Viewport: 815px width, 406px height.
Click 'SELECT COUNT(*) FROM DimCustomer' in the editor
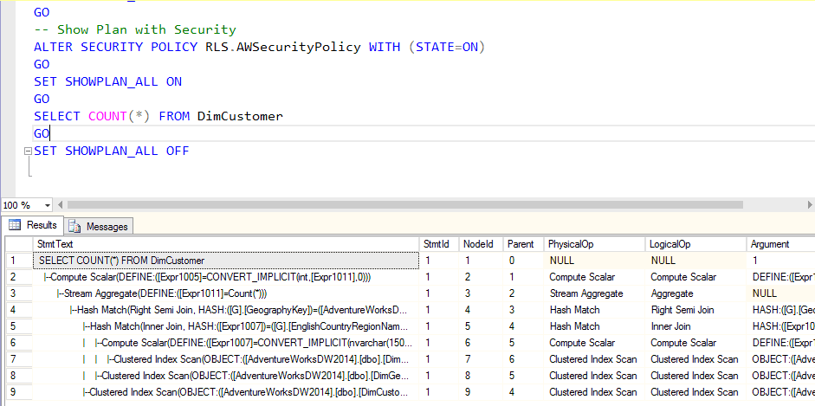pos(158,116)
